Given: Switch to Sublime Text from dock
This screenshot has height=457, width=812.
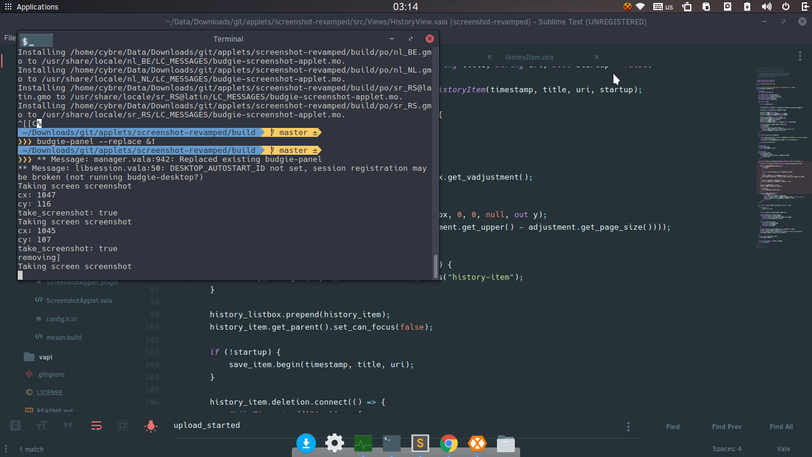Looking at the screenshot, I should pyautogui.click(x=420, y=443).
